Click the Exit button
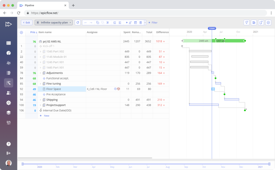Viewport: 275px width, 170px height. tap(27, 23)
